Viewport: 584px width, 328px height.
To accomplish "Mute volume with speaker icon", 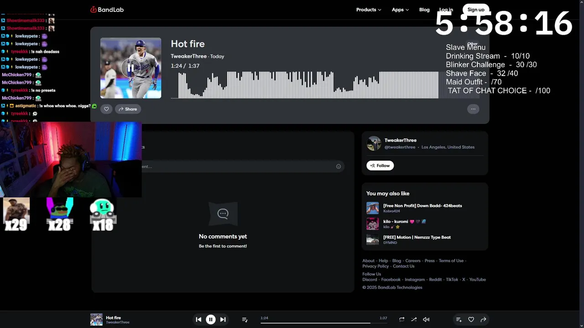I will (426, 319).
